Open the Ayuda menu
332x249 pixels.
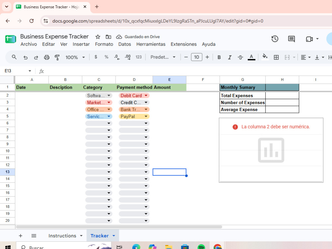[x=208, y=44]
